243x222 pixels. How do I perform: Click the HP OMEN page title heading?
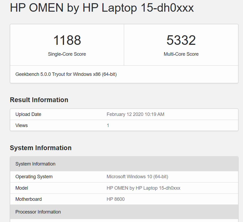click(102, 8)
